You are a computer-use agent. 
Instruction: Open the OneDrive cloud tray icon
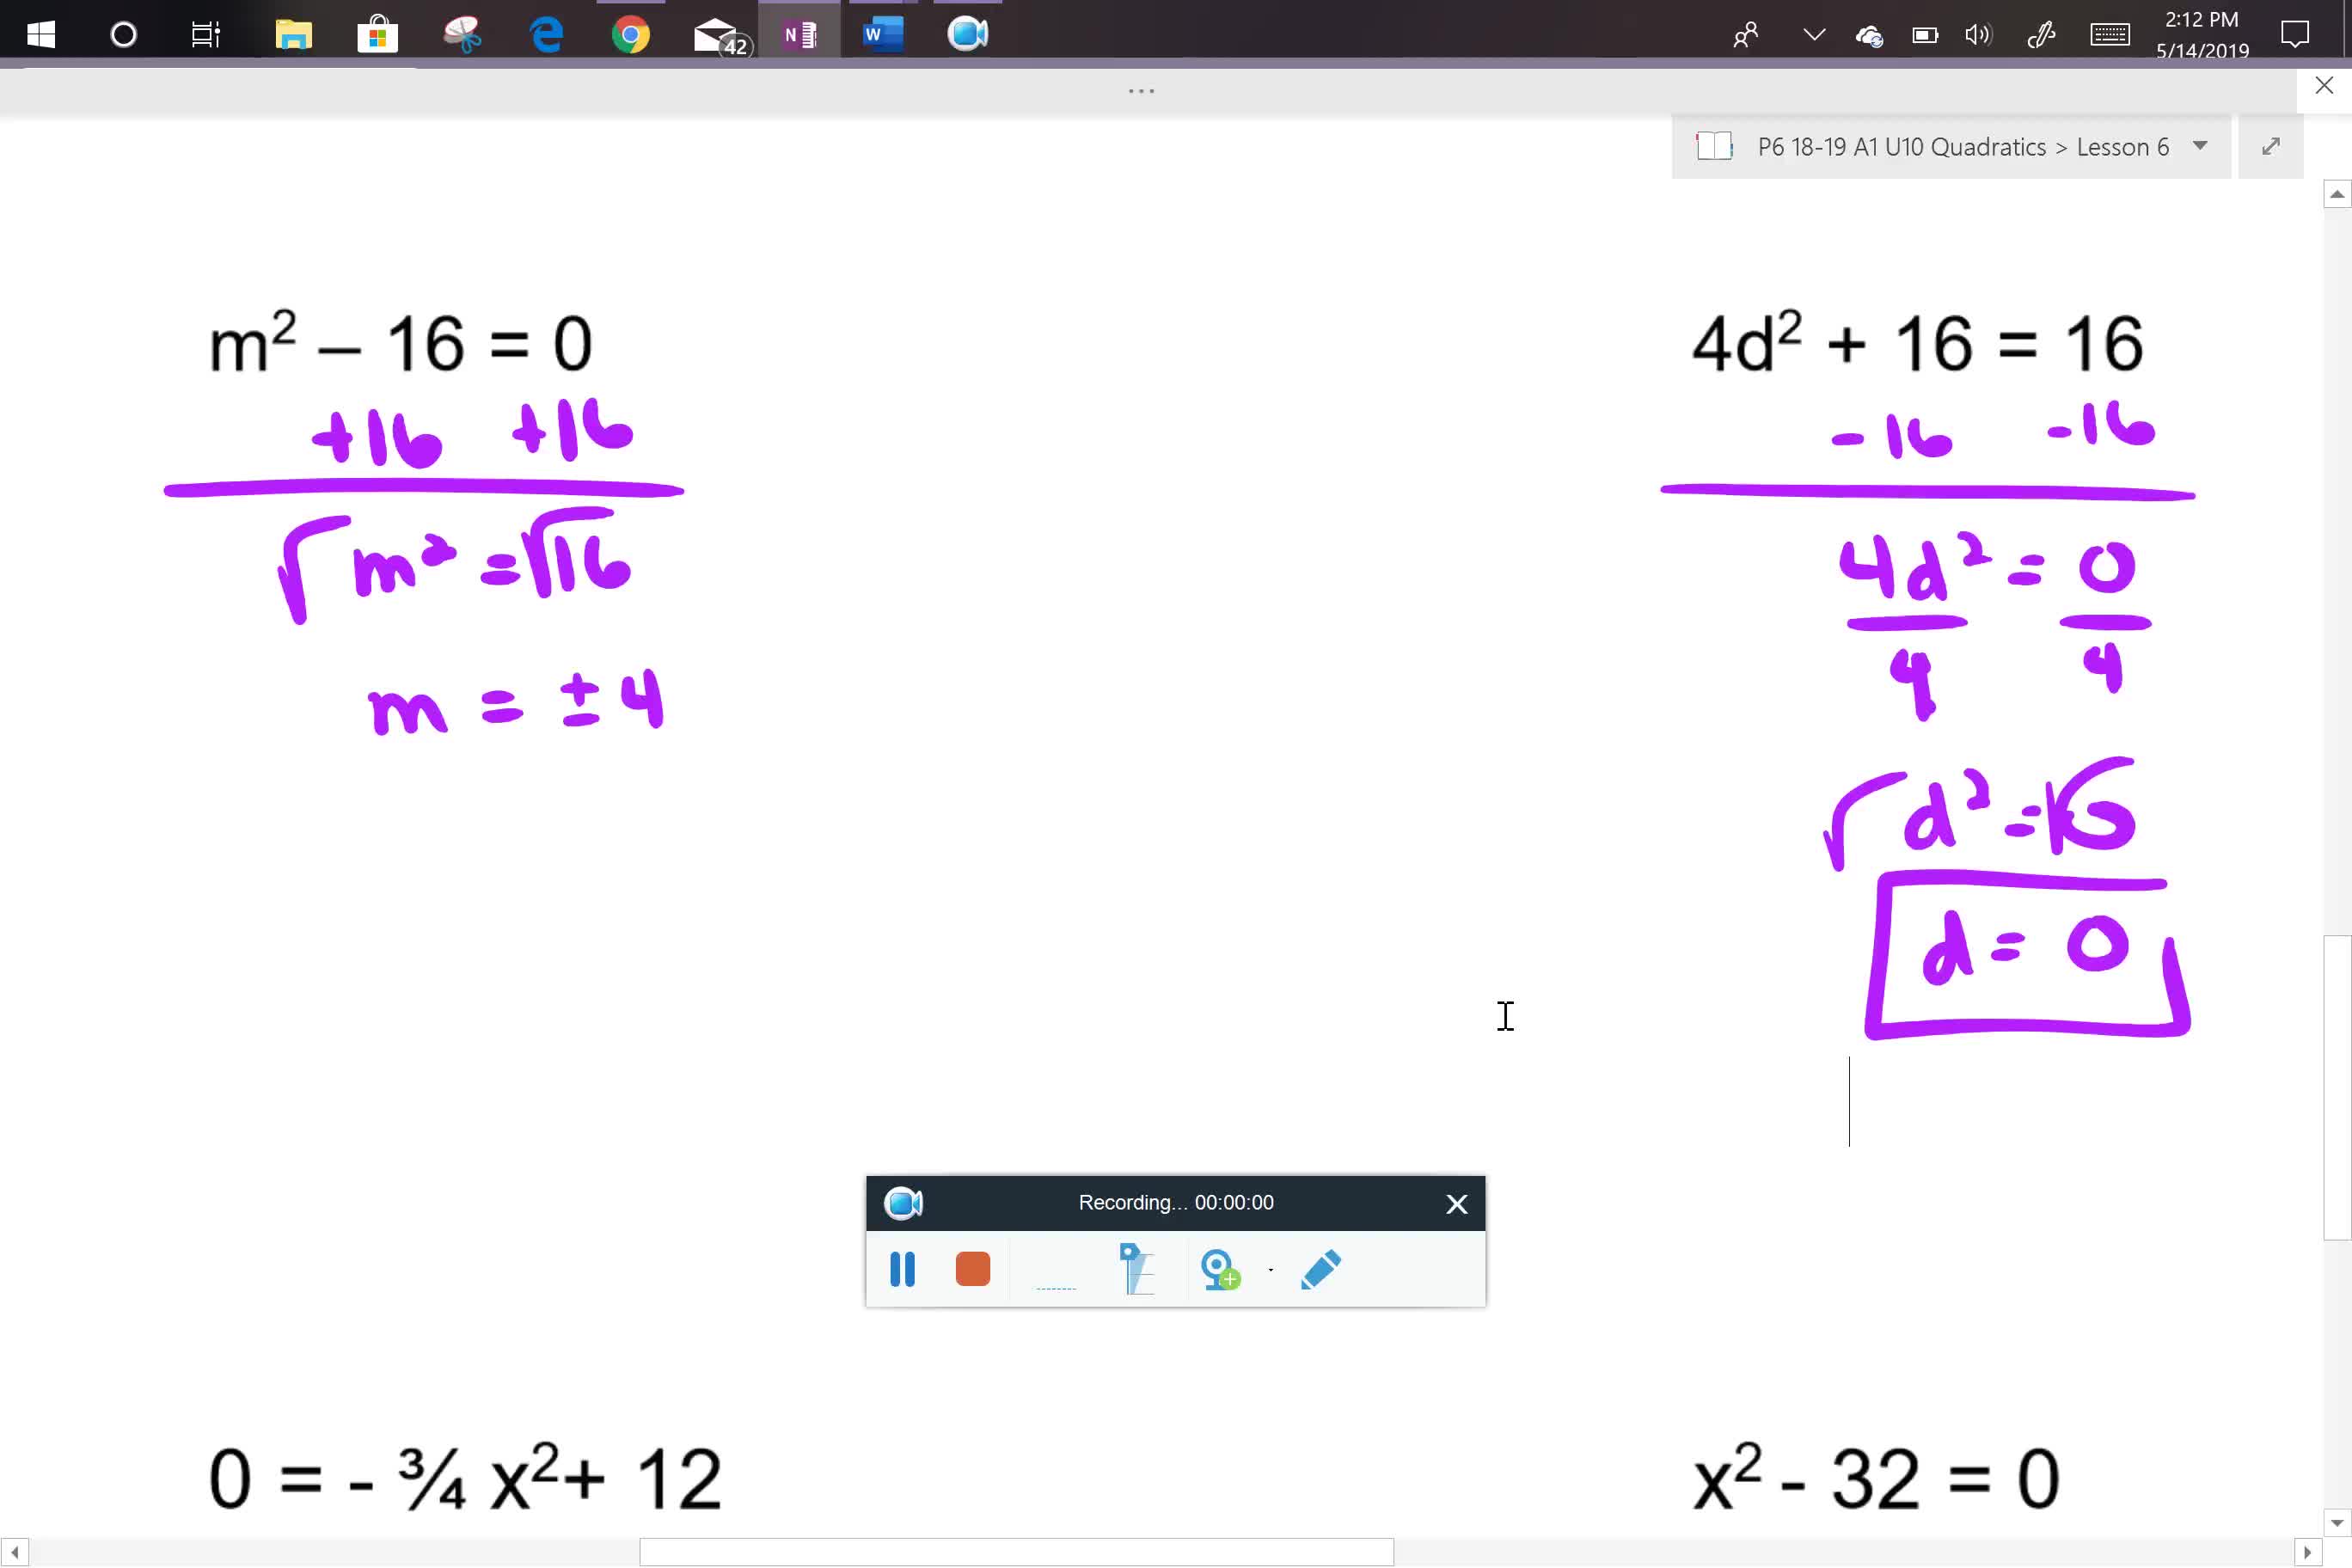click(1869, 36)
